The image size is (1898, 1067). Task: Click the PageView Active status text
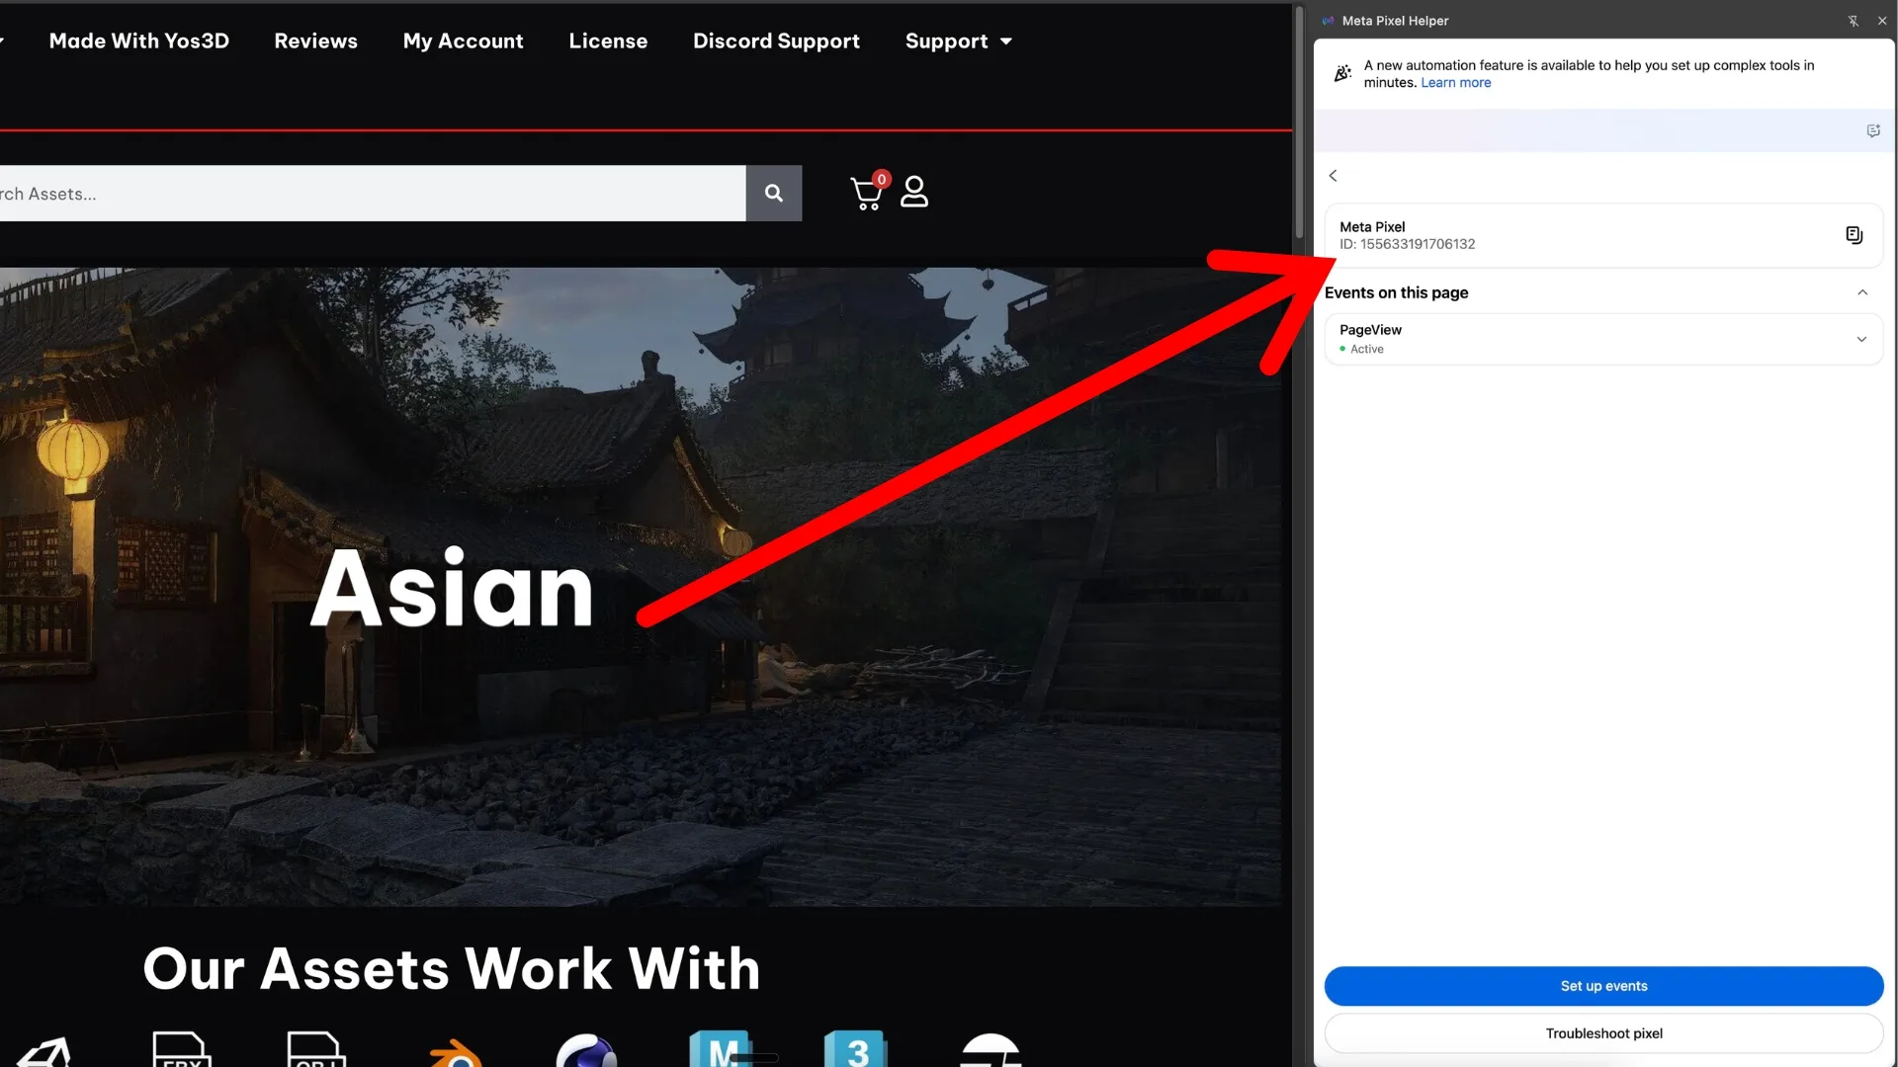coord(1366,350)
